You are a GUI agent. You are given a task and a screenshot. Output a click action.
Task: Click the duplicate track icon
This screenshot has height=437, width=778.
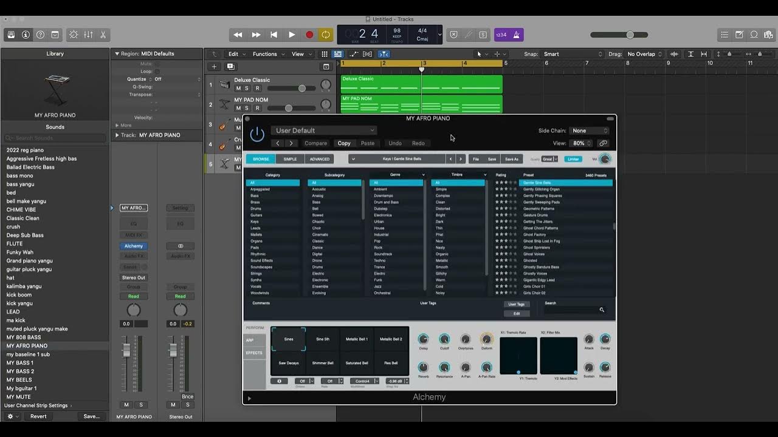pyautogui.click(x=230, y=67)
